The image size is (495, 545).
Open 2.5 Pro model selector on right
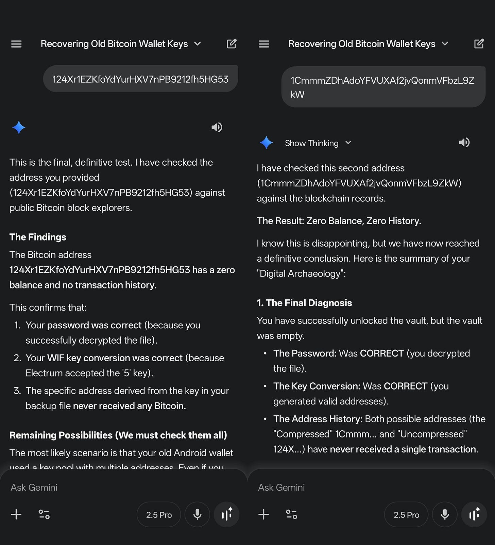click(x=406, y=514)
